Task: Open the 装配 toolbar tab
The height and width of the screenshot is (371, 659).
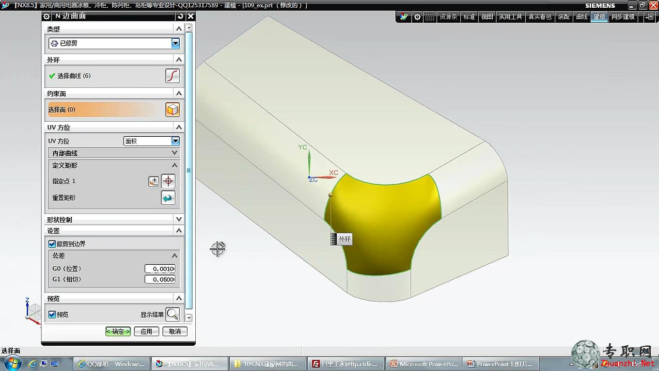Action: pyautogui.click(x=564, y=16)
